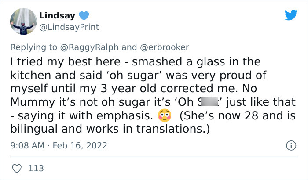Screen dimensions: 308x180
Task: View the 113 likes count
Action: pyautogui.click(x=36, y=168)
